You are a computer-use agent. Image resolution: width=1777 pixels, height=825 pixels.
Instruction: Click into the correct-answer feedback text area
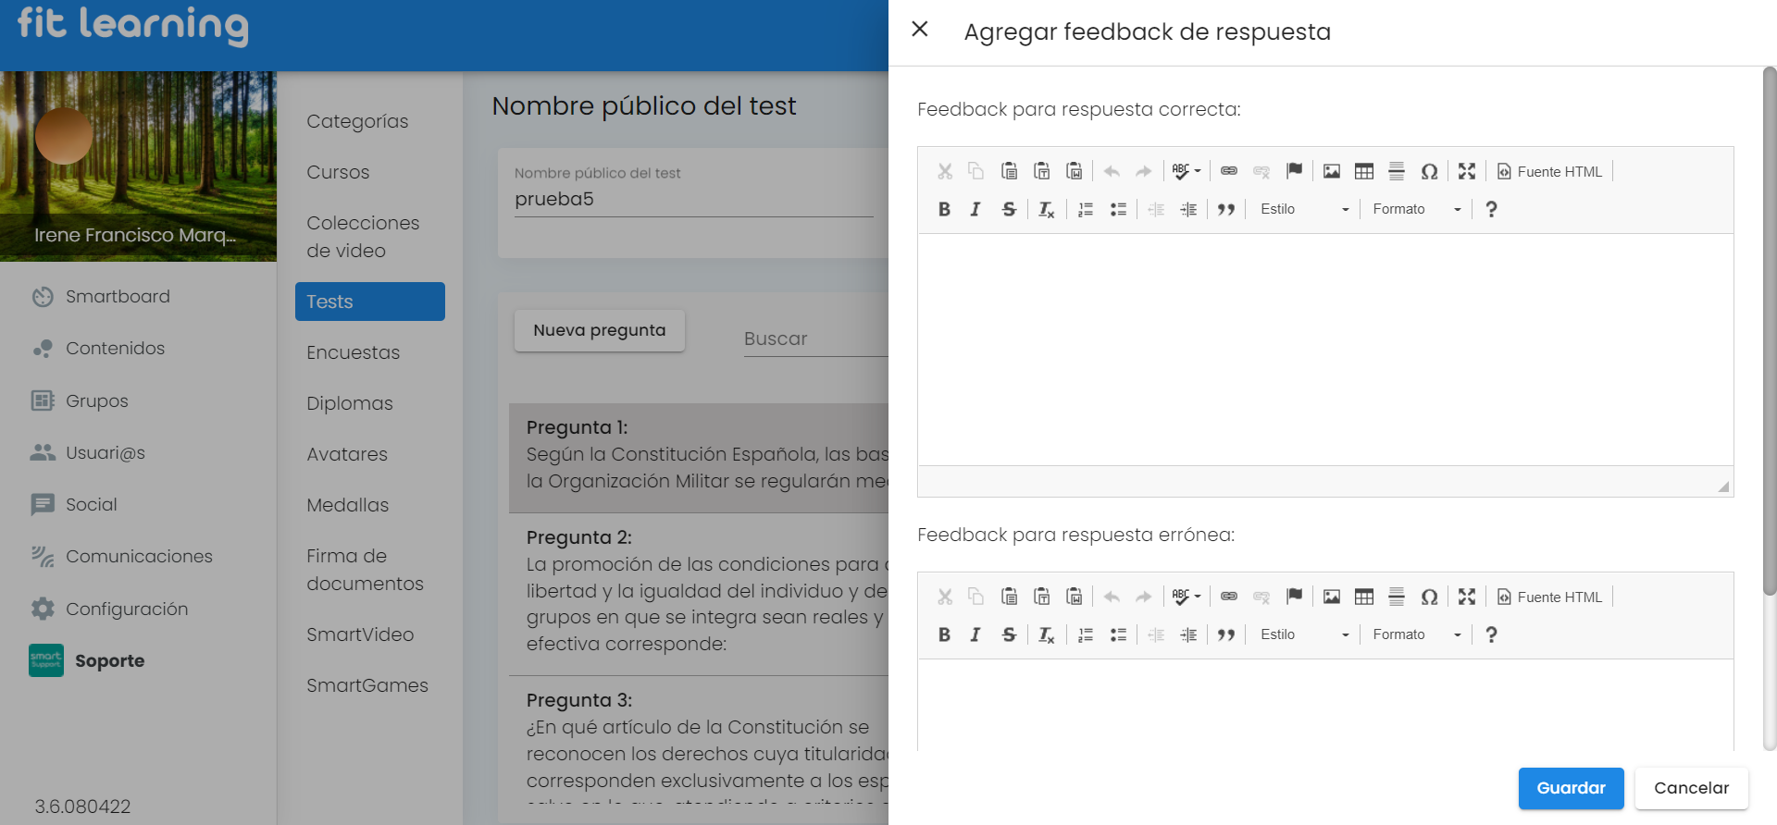(x=1324, y=350)
